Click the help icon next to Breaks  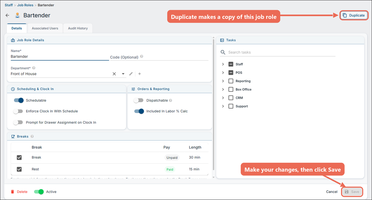click(x=32, y=136)
